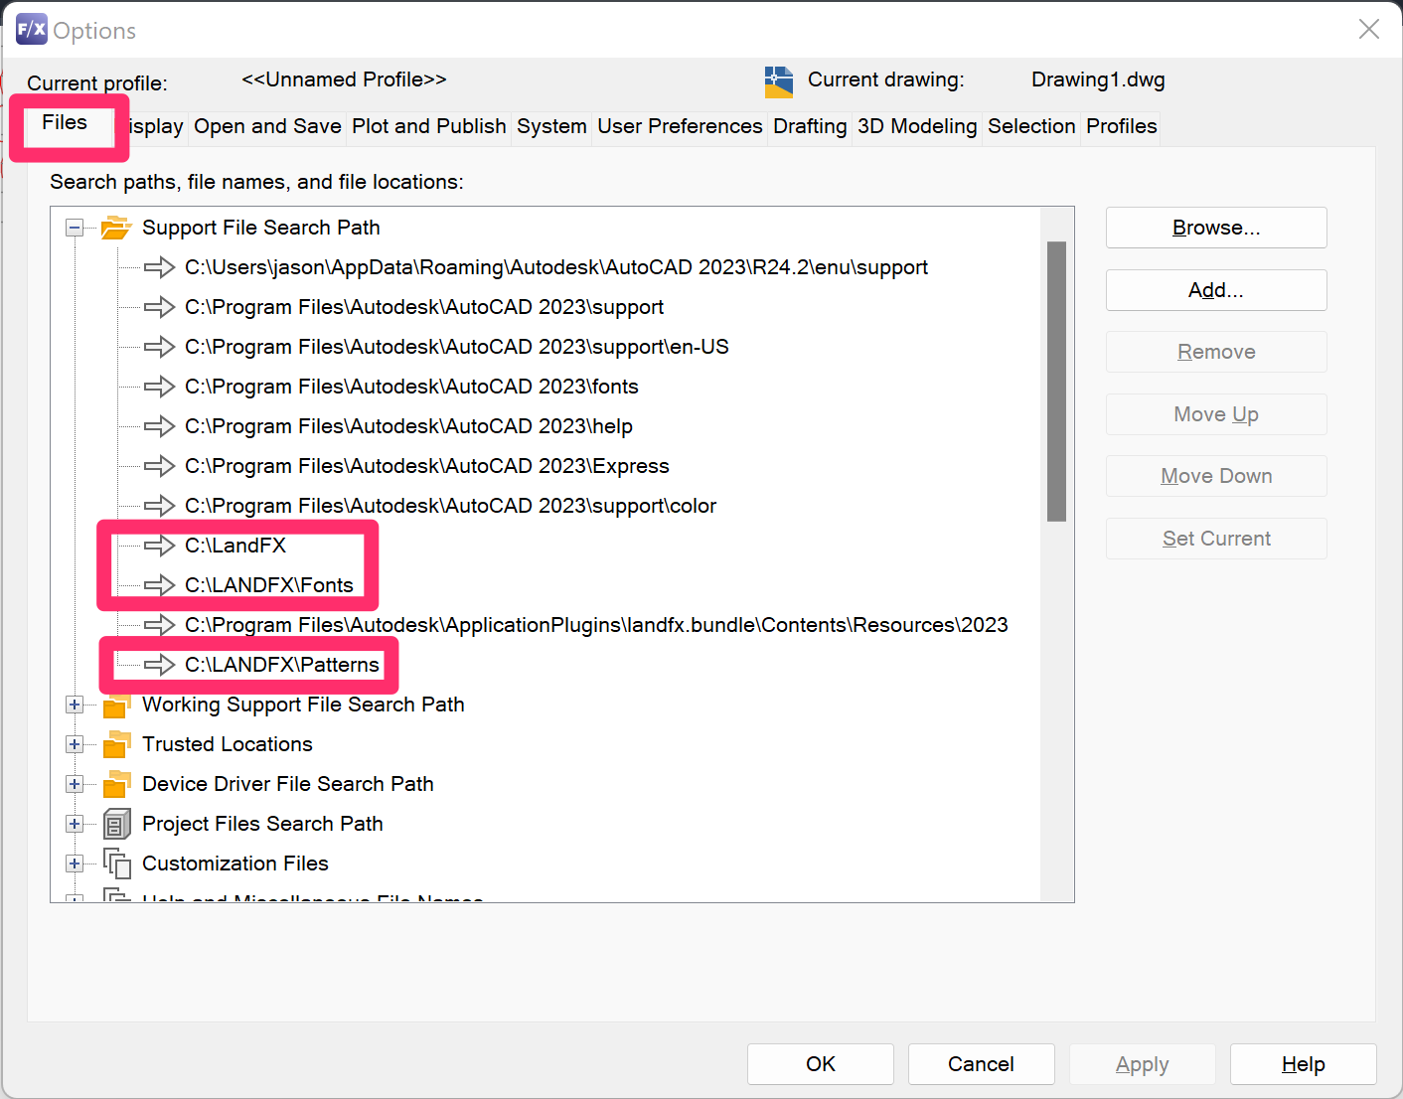Click the Trusted Locations folder icon
Viewport: 1403px width, 1099px height.
116,744
